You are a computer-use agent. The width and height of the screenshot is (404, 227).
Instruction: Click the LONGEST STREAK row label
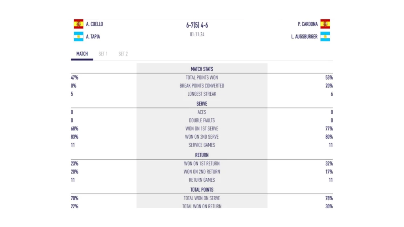[x=202, y=94]
